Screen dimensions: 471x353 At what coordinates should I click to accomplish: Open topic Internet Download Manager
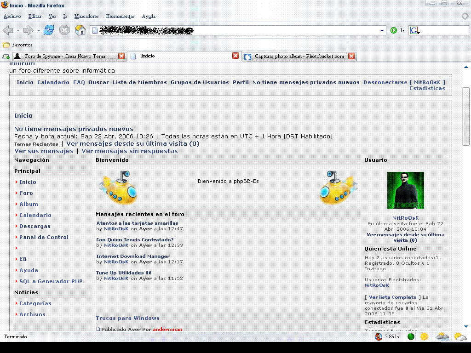pos(133,256)
